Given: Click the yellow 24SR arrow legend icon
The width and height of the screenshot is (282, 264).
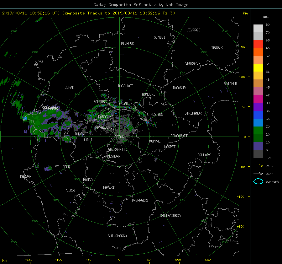Looking at the screenshot, I should pos(258,166).
